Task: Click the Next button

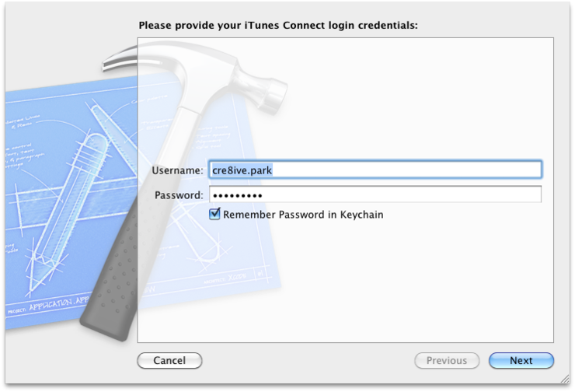Action: [x=521, y=360]
